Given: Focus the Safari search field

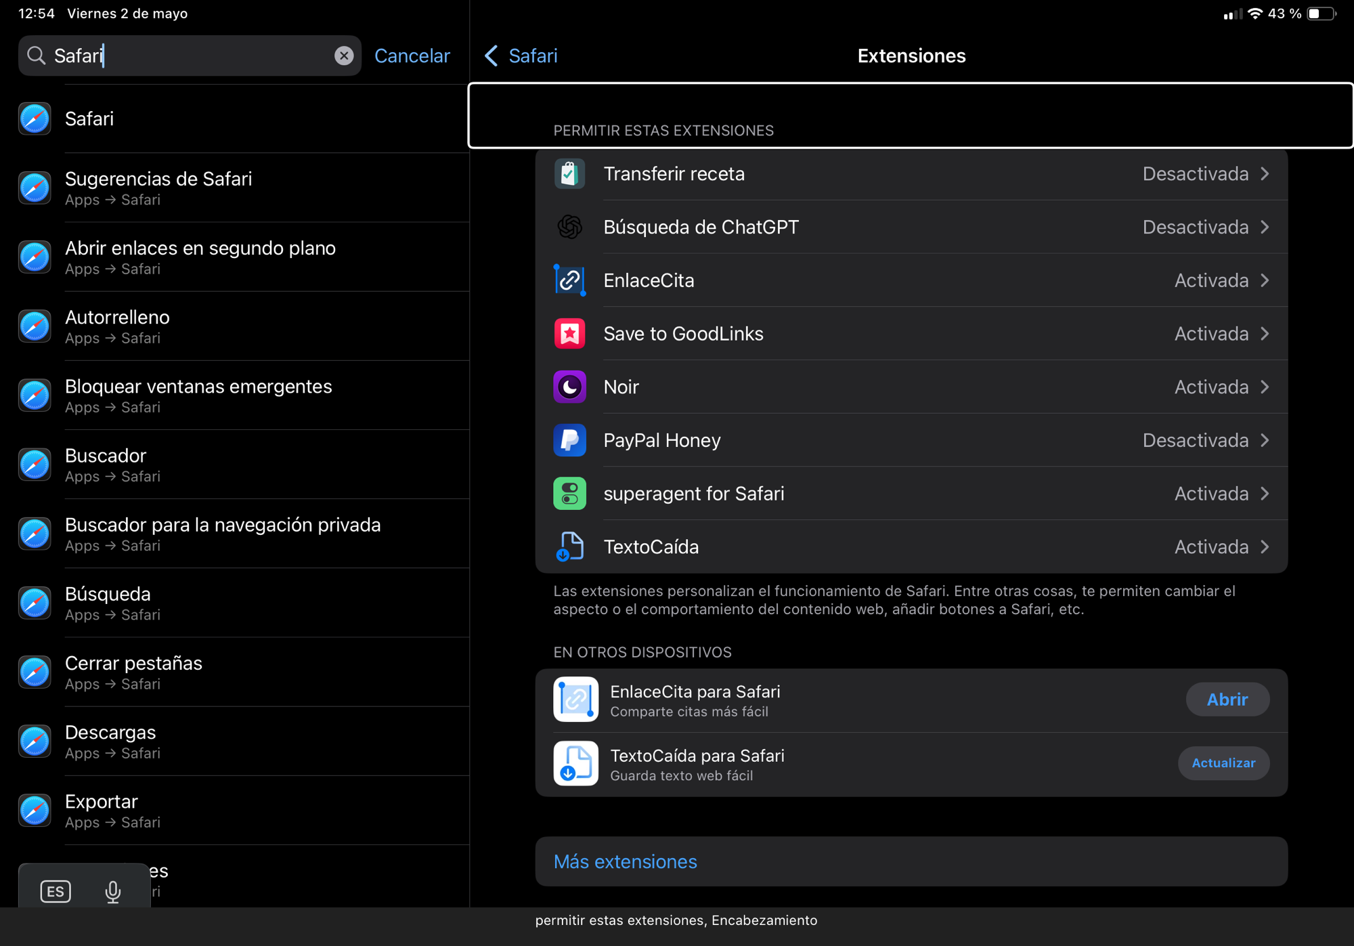Looking at the screenshot, I should click(x=190, y=56).
